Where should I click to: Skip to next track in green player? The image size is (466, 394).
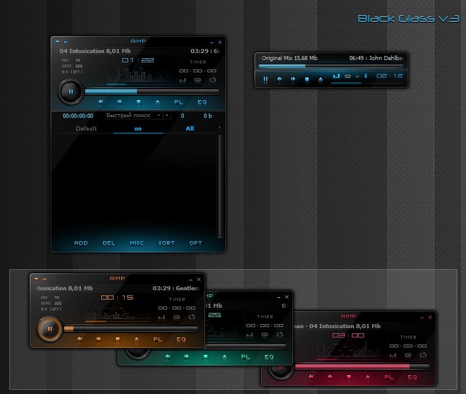pos(186,357)
